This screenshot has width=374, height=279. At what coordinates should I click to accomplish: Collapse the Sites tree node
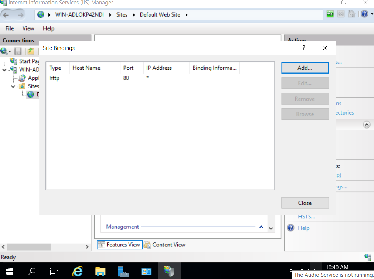(x=13, y=86)
